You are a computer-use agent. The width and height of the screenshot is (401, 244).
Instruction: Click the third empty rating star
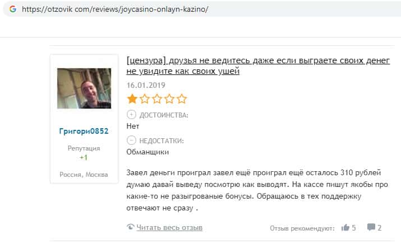pyautogui.click(x=157, y=98)
